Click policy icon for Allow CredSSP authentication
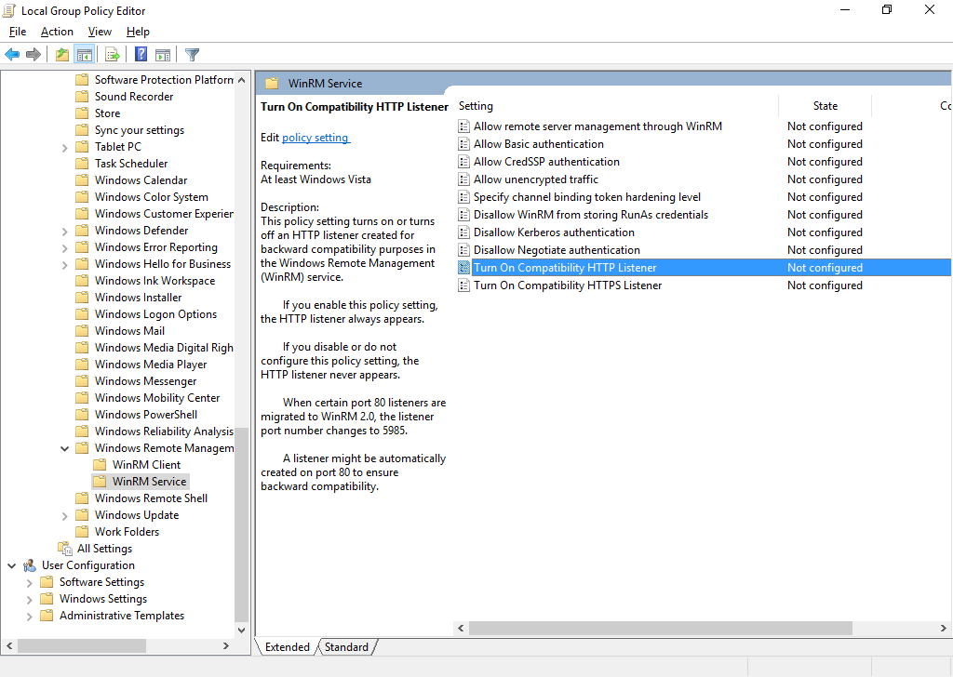The width and height of the screenshot is (953, 677). (x=463, y=162)
